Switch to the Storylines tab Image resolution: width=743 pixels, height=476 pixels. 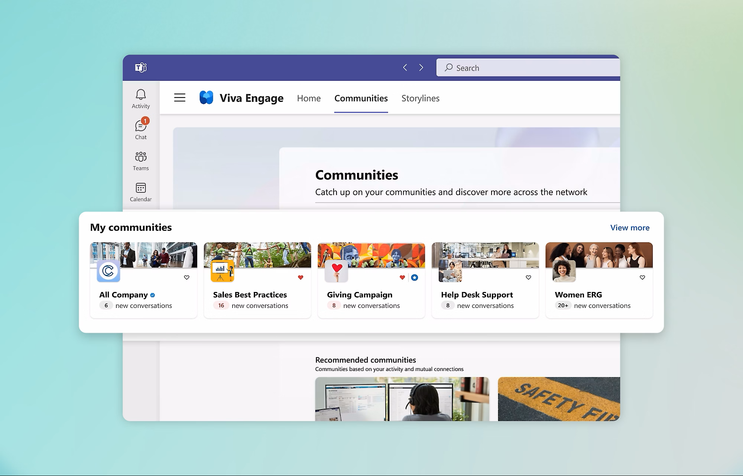[420, 98]
